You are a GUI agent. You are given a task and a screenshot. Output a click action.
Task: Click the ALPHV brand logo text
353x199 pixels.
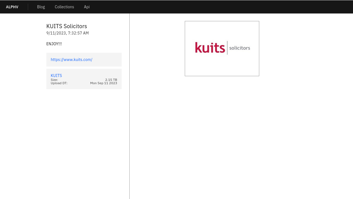point(12,7)
